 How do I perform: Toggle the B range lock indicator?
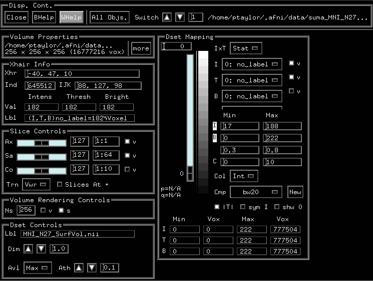[x=215, y=138]
